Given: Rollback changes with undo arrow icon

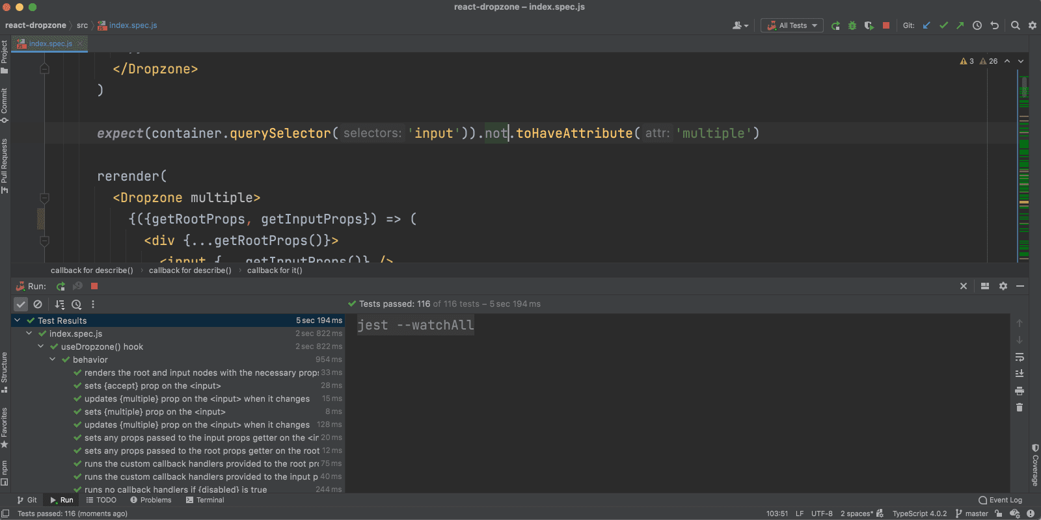Looking at the screenshot, I should pyautogui.click(x=994, y=25).
